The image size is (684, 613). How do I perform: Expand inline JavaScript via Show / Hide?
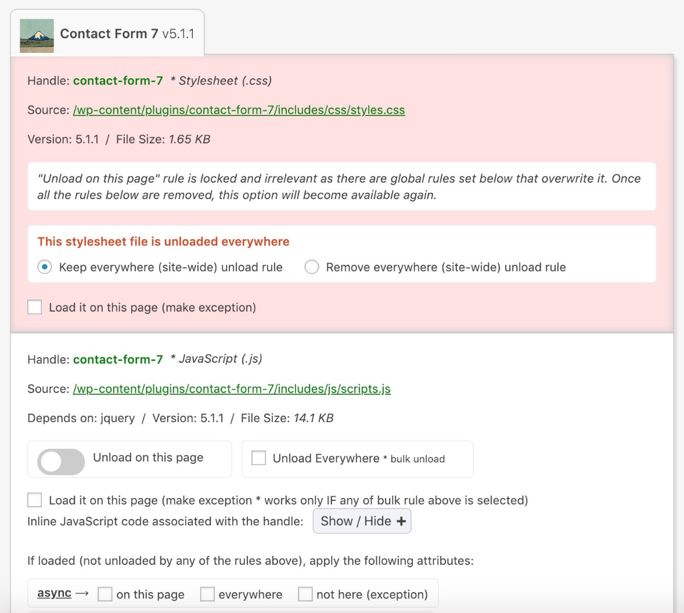tap(362, 521)
